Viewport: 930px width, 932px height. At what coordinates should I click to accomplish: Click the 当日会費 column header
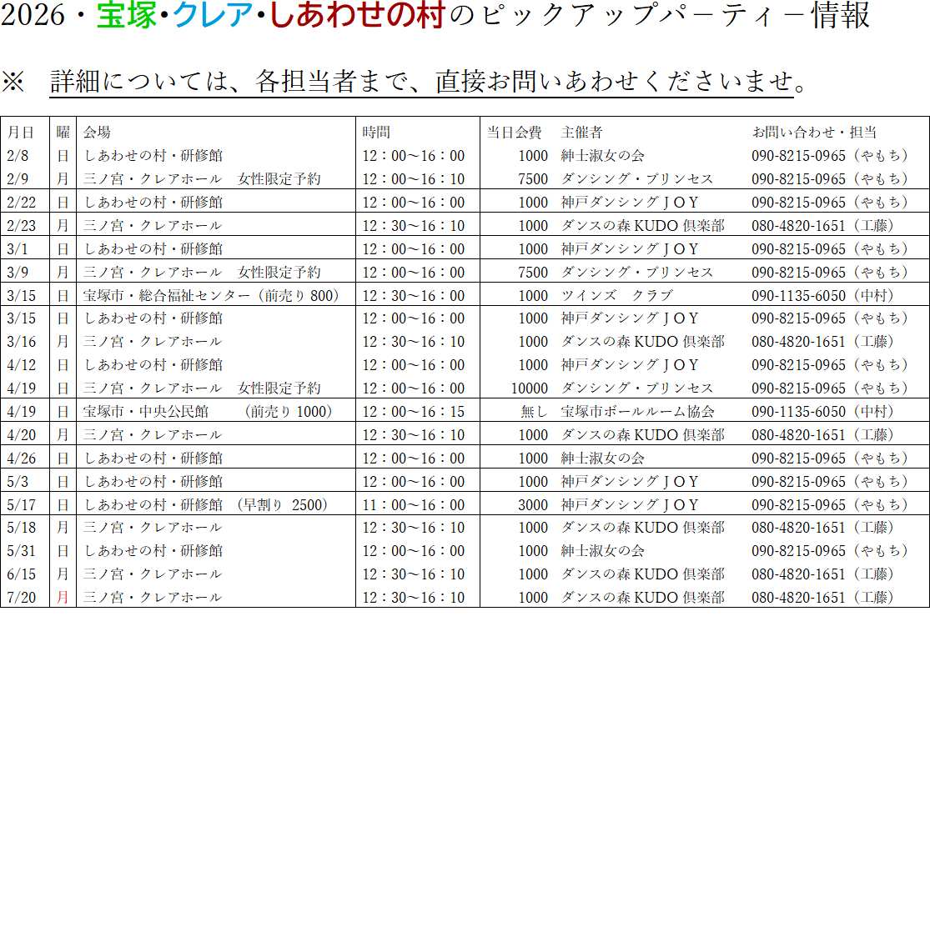click(x=514, y=133)
